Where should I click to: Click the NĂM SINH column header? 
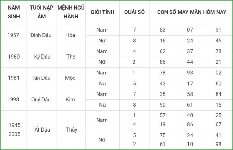[14, 12]
